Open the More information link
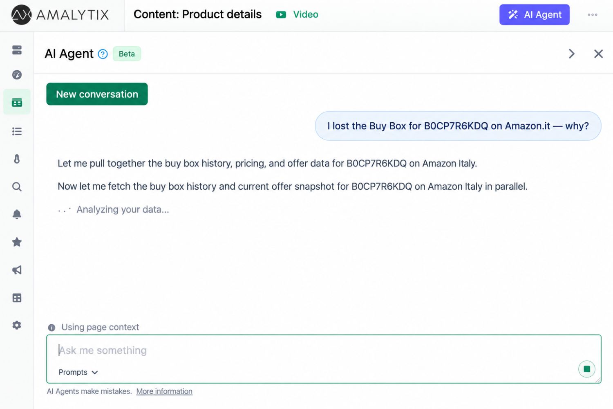The height and width of the screenshot is (409, 613). (x=164, y=391)
